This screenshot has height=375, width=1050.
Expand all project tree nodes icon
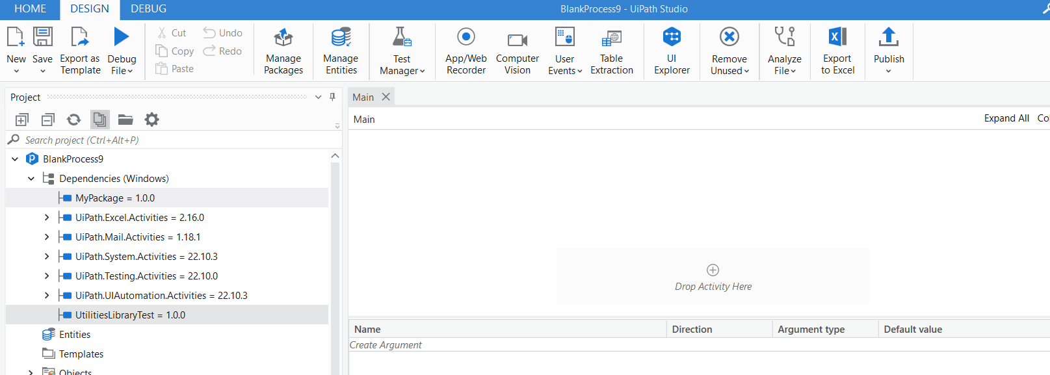(x=22, y=120)
